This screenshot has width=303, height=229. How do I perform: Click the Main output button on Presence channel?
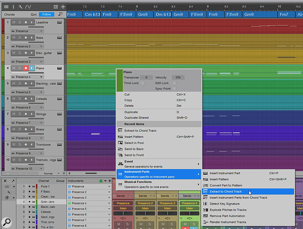(x=124, y=208)
